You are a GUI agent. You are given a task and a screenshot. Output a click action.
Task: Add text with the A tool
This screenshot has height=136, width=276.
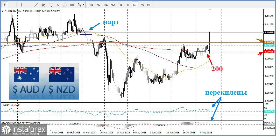pos(58,5)
